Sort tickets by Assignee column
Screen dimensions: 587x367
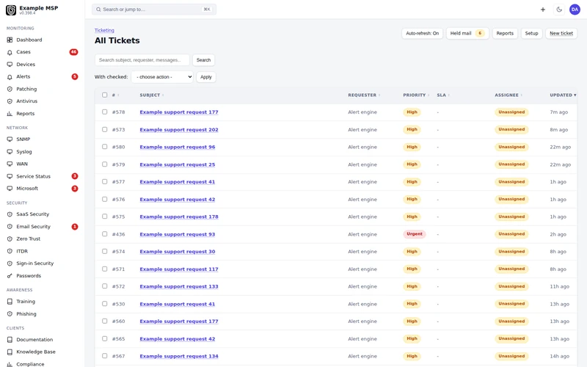pyautogui.click(x=508, y=95)
